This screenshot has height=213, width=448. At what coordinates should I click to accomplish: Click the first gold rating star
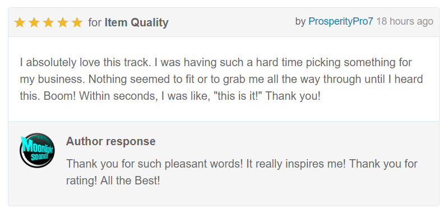(20, 22)
